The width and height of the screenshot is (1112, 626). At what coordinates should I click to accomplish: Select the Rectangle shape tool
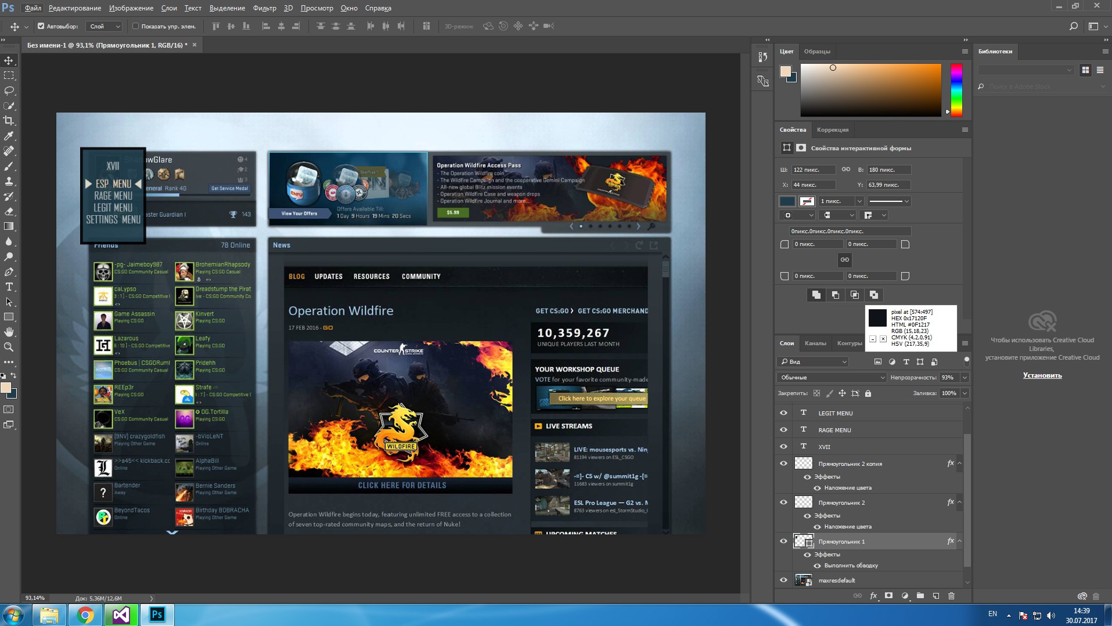tap(9, 317)
